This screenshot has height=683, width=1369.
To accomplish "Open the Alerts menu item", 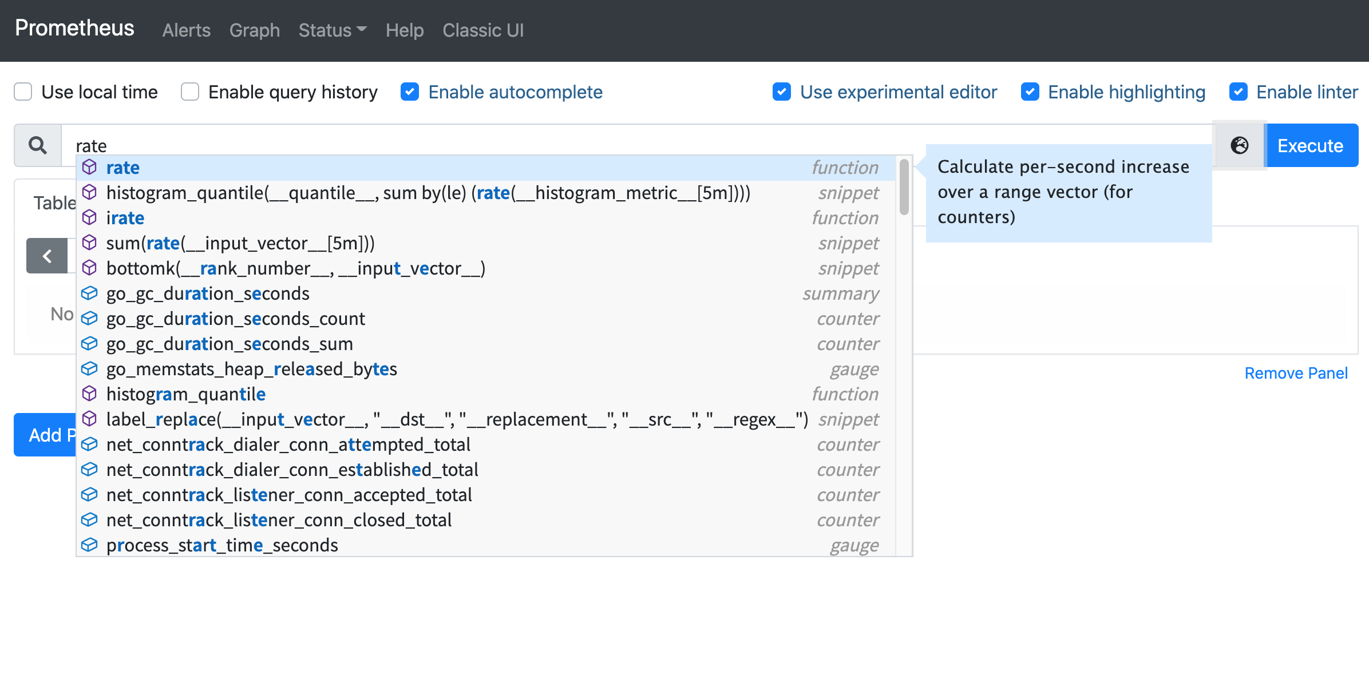I will 185,30.
